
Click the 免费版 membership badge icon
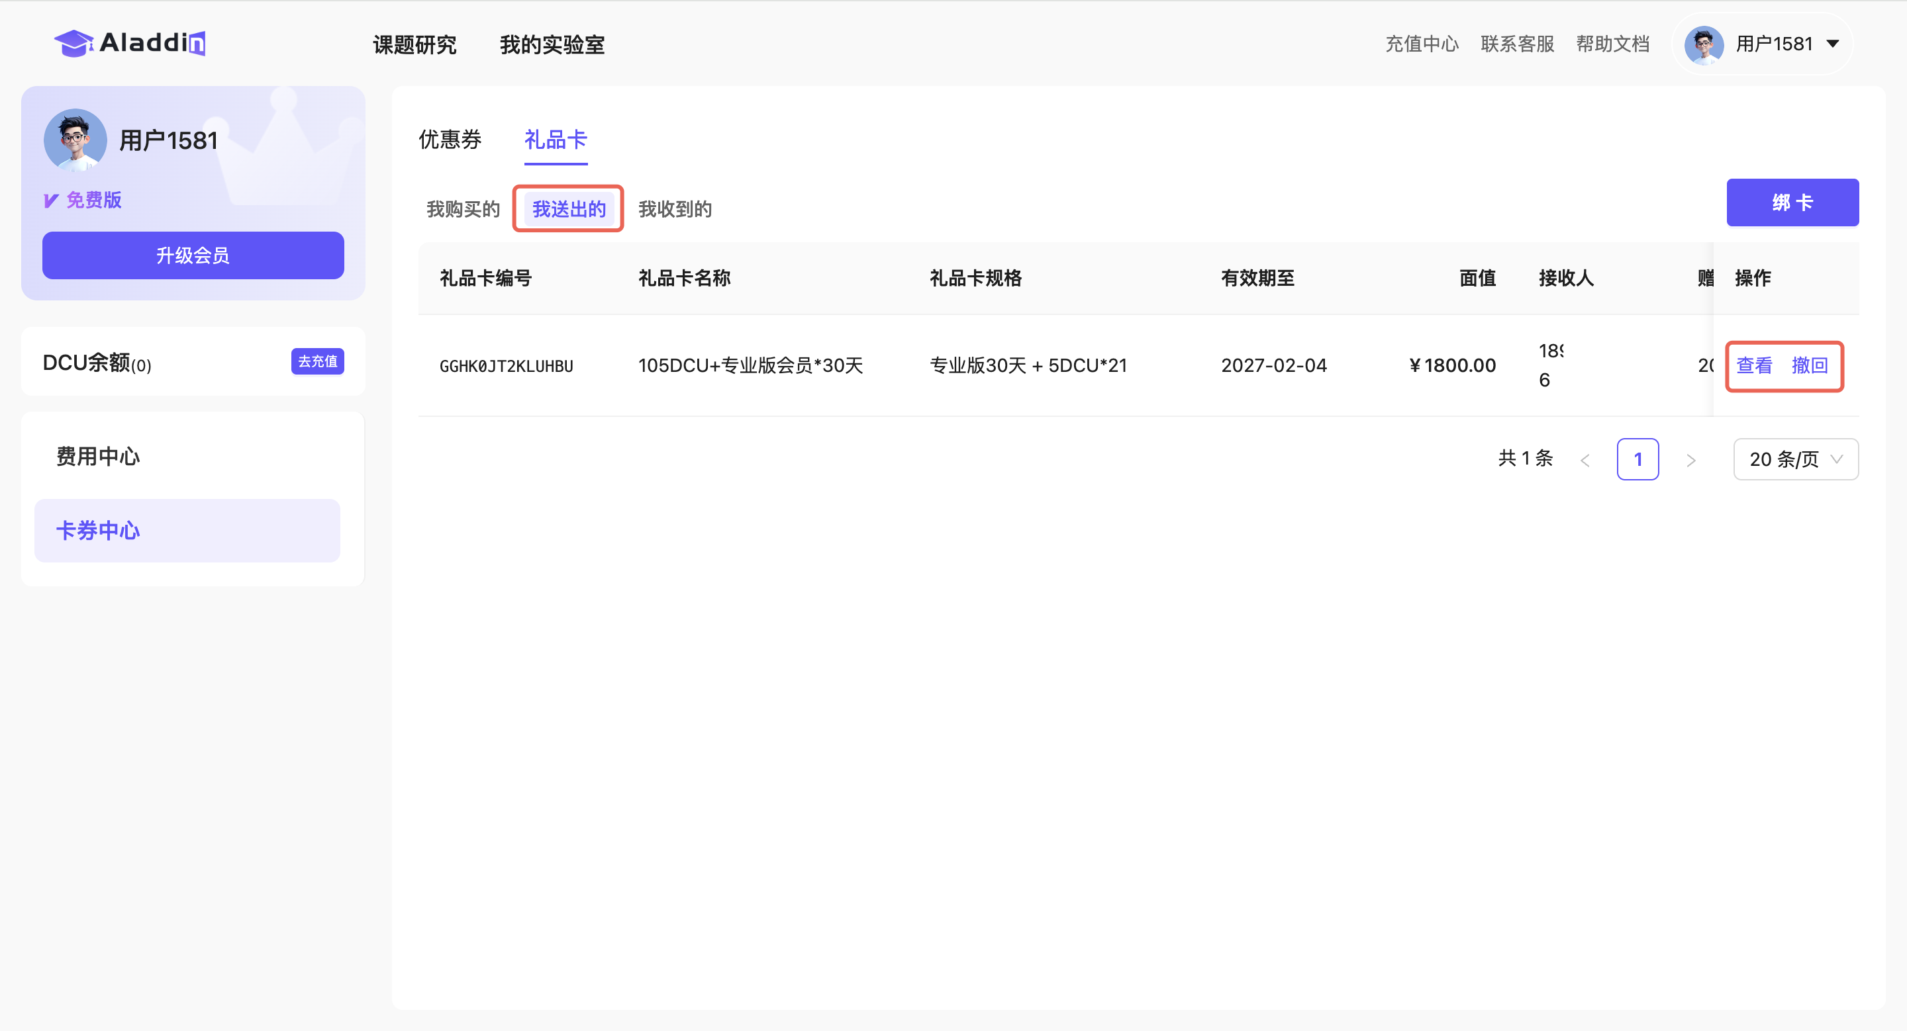point(51,201)
